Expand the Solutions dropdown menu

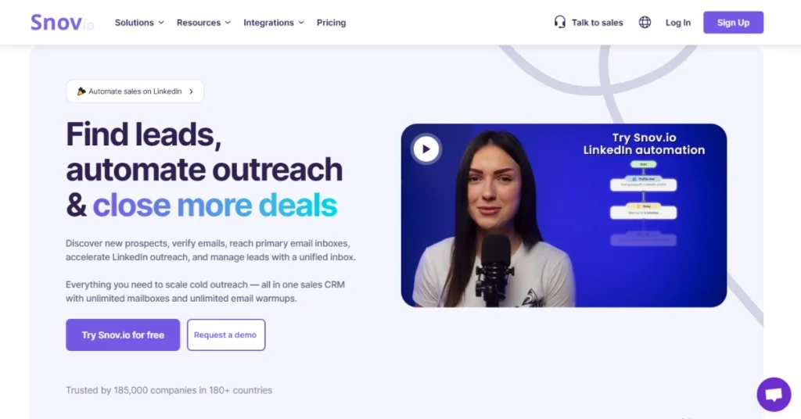139,23
